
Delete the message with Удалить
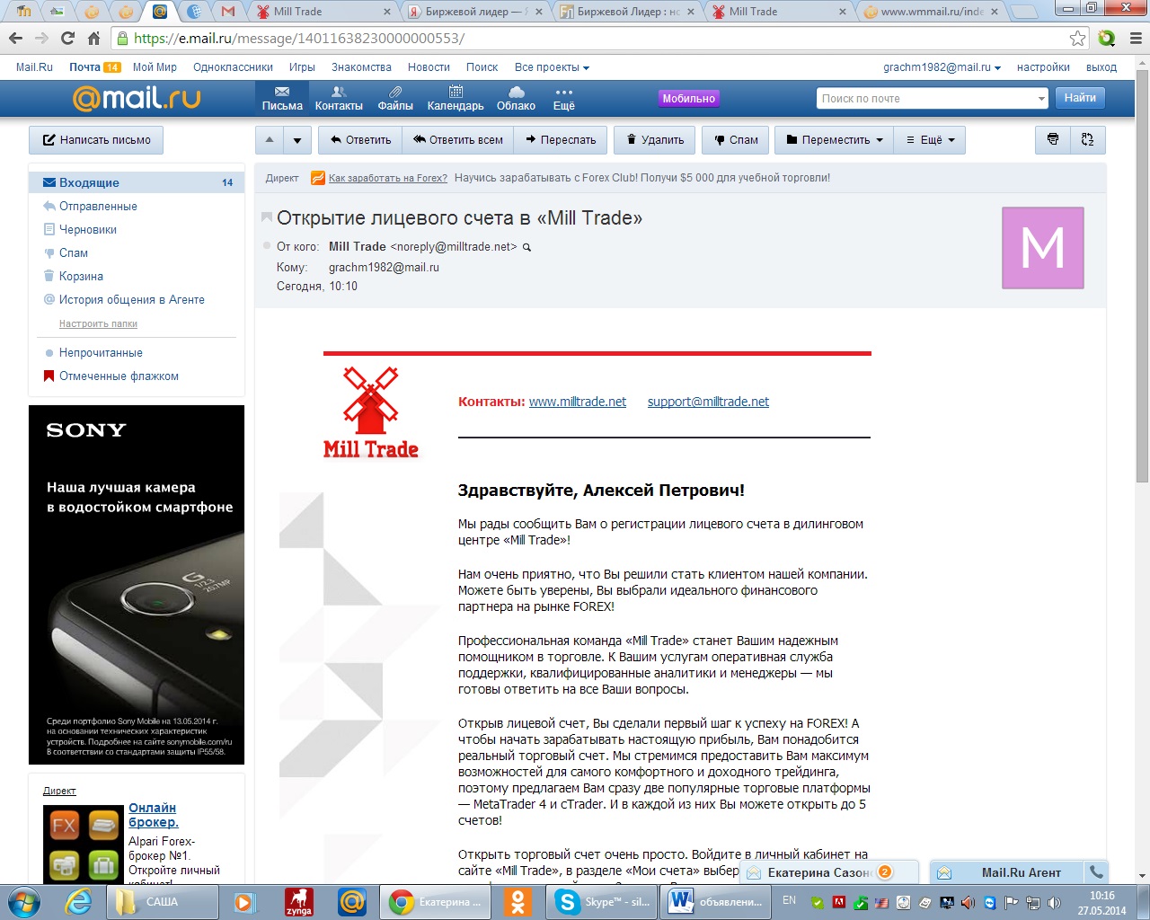click(655, 139)
